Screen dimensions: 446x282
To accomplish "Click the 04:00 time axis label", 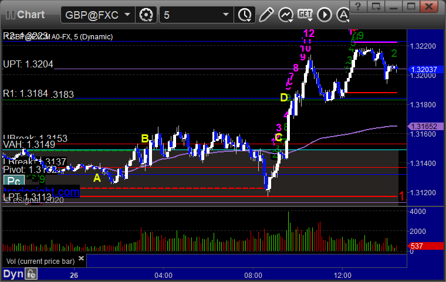I will (163, 275).
